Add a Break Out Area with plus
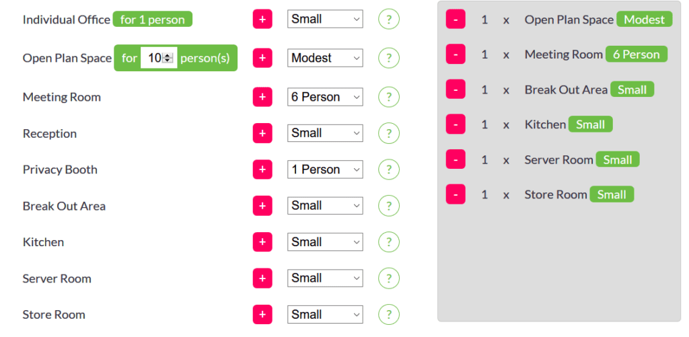The image size is (689, 337). [x=262, y=206]
